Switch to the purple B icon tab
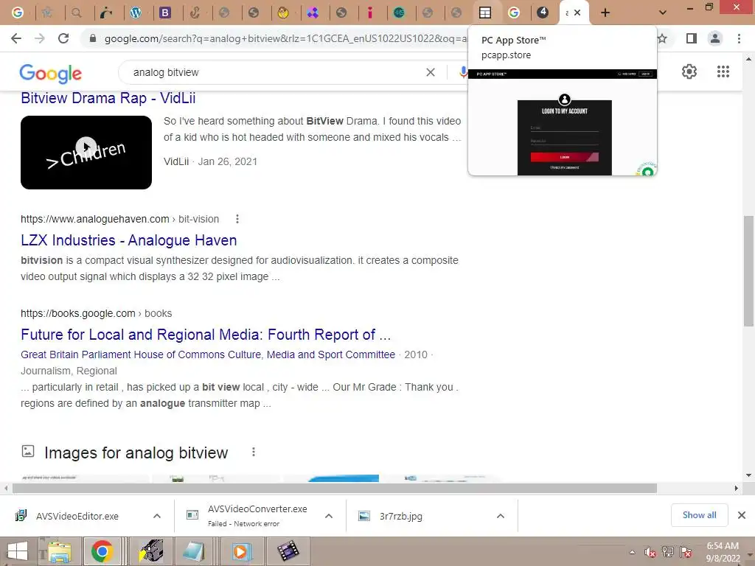This screenshot has height=566, width=755. pyautogui.click(x=165, y=13)
